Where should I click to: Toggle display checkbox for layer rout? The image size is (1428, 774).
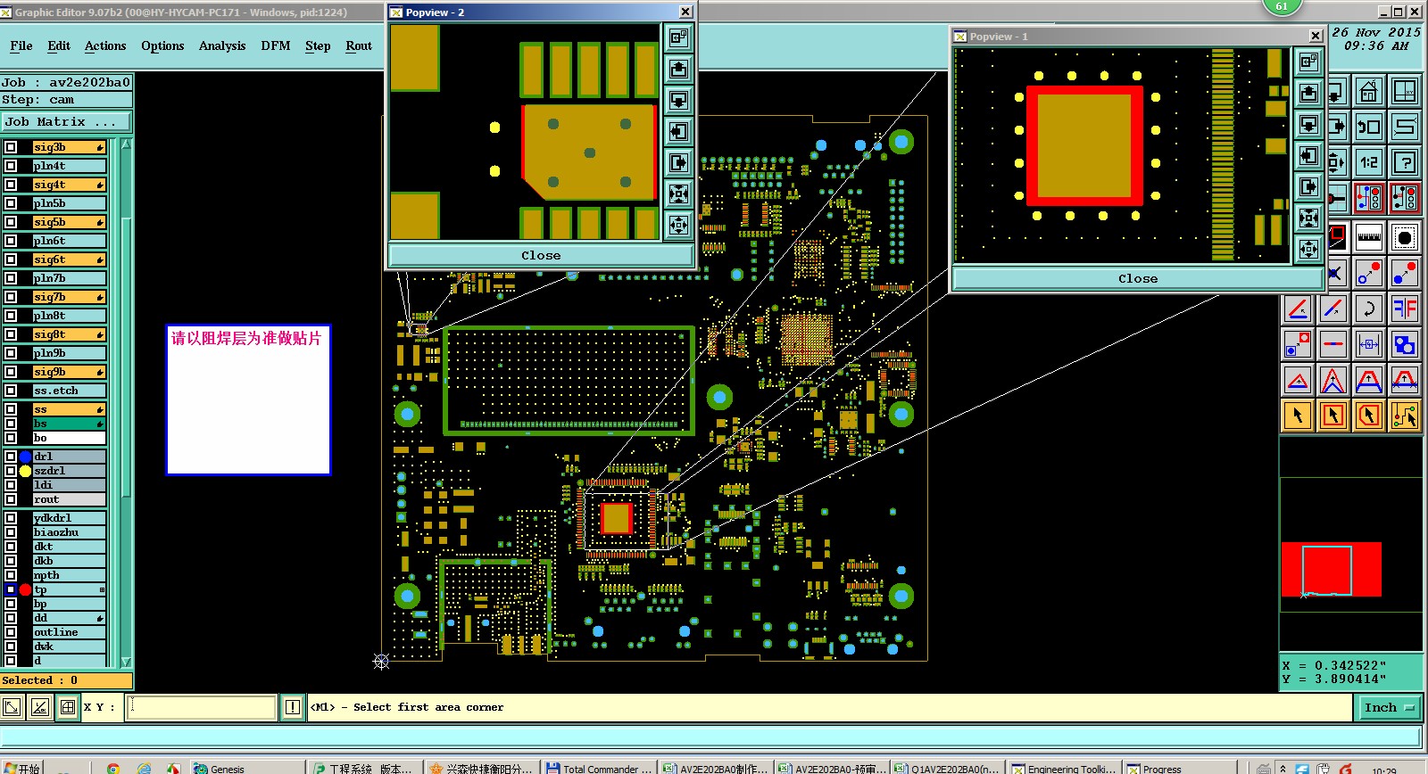tap(11, 499)
